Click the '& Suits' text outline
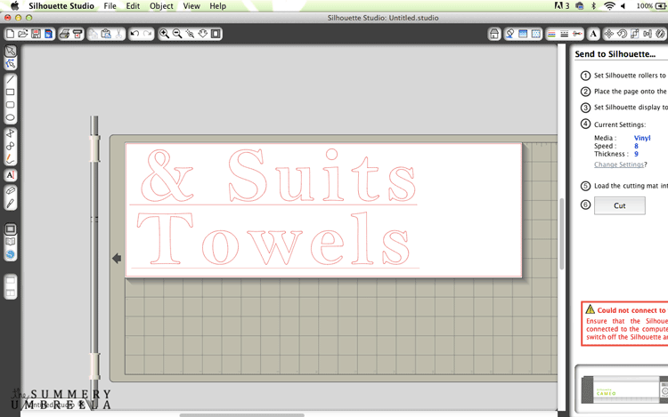The height and width of the screenshot is (417, 668). click(278, 175)
